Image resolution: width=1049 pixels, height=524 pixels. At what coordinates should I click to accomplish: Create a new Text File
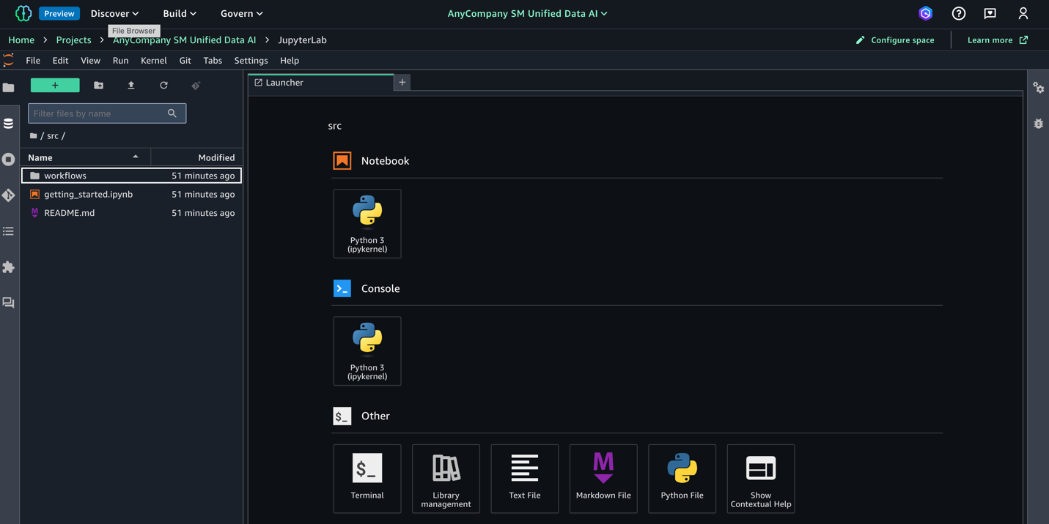(x=525, y=479)
